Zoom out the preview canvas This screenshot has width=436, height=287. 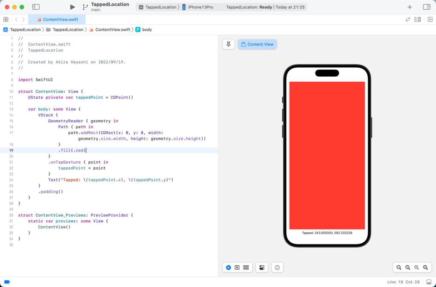[399, 267]
